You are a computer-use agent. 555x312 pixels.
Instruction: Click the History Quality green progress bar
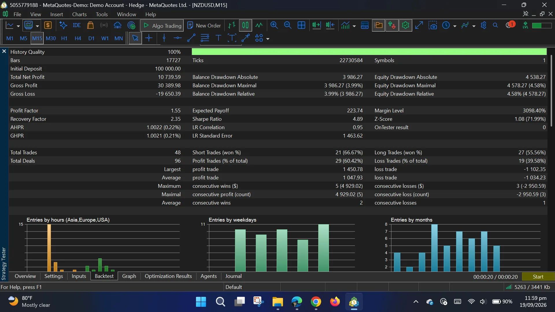(369, 52)
